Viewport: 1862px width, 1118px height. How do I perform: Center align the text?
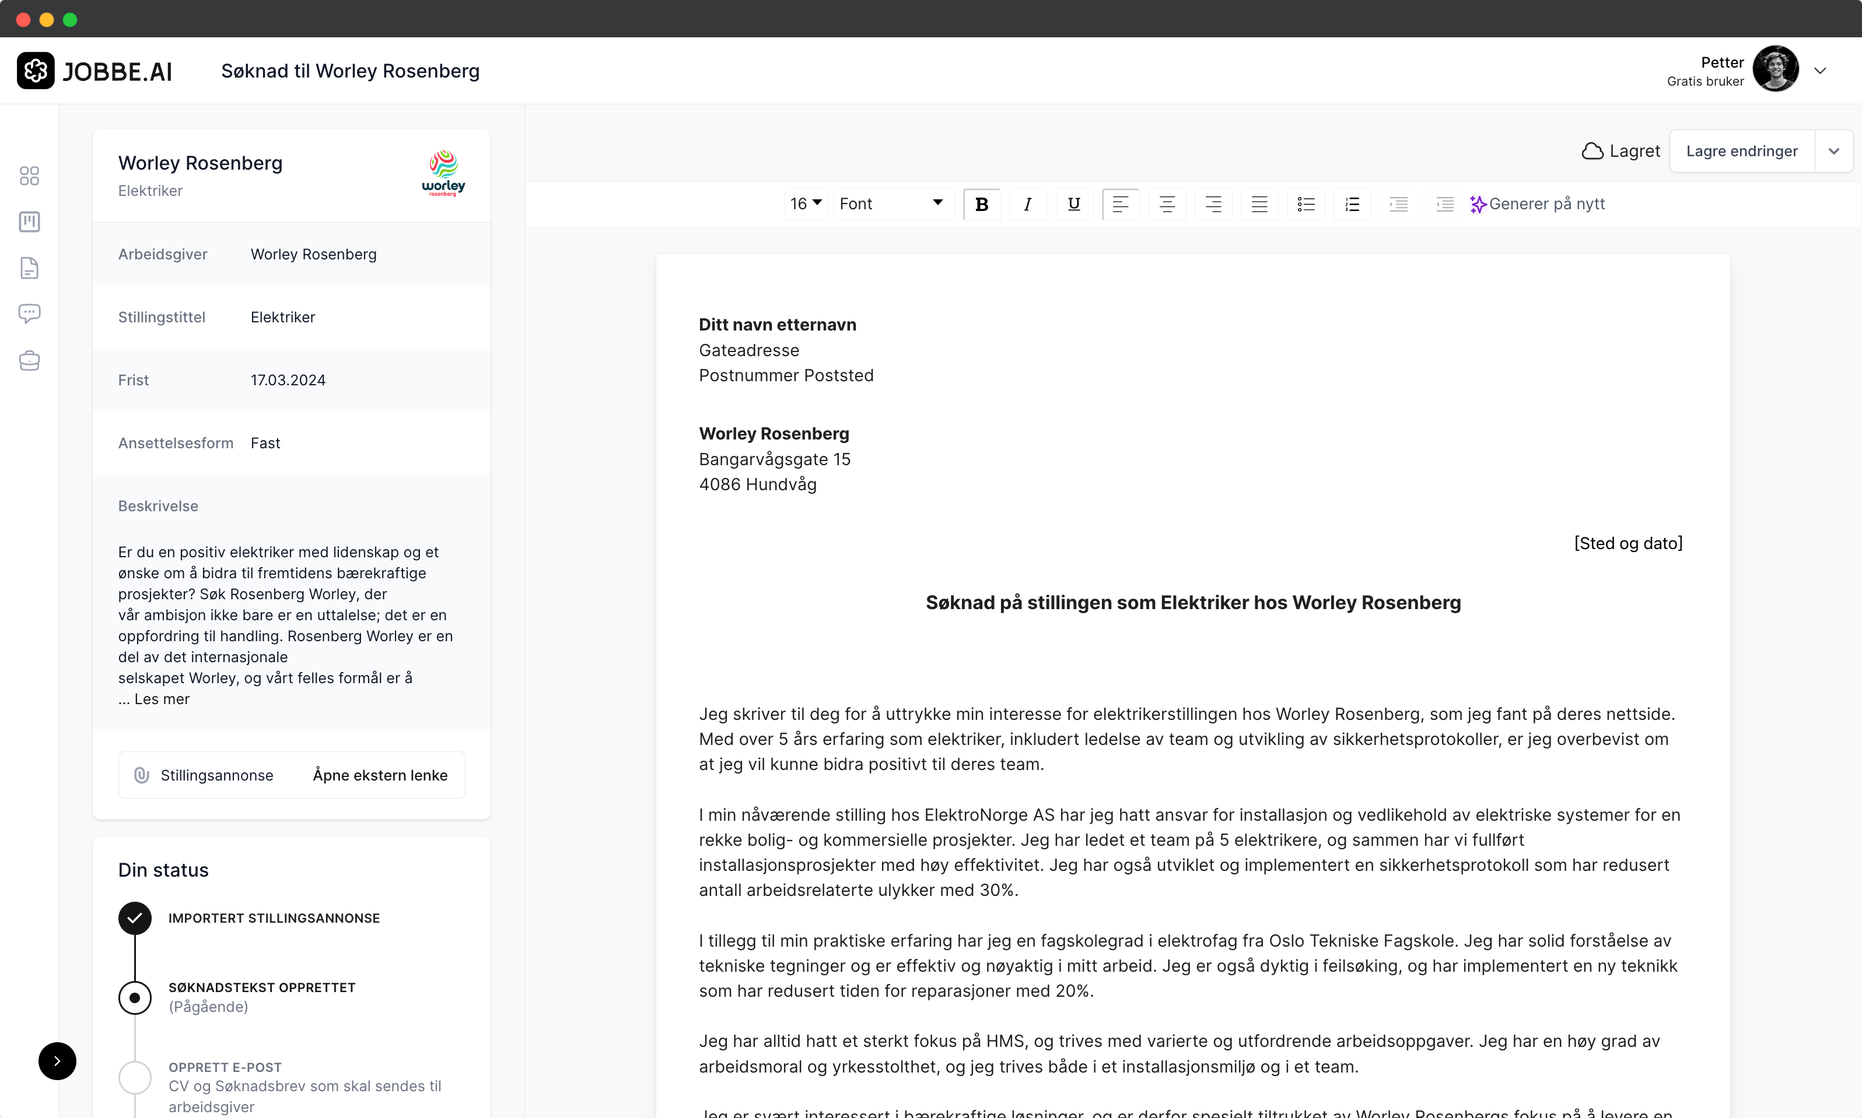click(1167, 204)
